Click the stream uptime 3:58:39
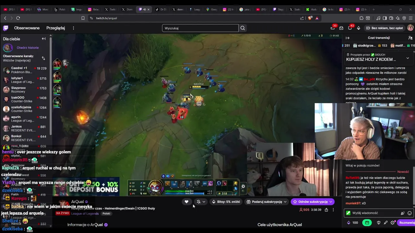This screenshot has width=415, height=233. click(x=316, y=210)
